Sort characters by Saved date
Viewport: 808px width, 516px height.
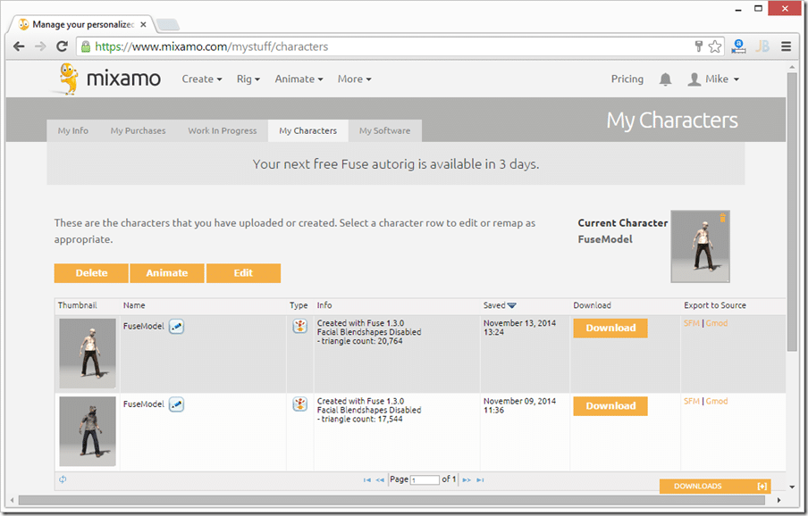(500, 305)
